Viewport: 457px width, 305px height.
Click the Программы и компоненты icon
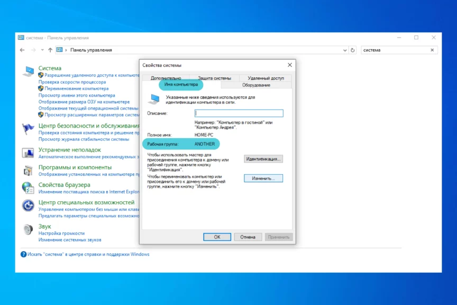point(28,171)
